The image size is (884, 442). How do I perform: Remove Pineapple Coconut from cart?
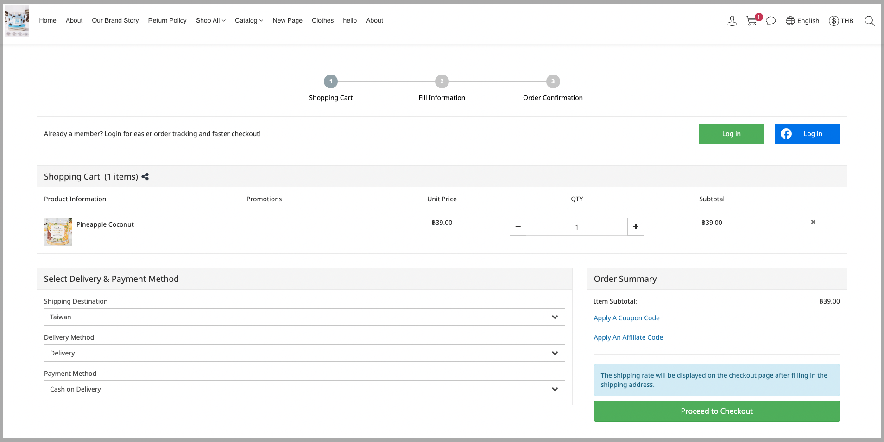(813, 222)
